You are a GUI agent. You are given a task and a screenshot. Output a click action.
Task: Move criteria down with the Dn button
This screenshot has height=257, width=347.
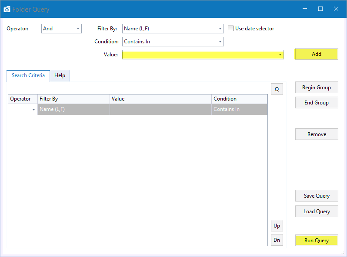[x=277, y=240]
